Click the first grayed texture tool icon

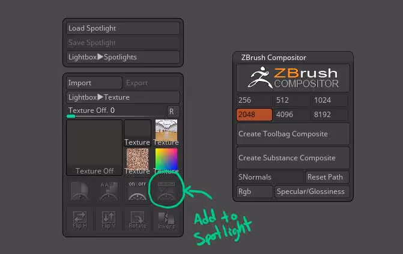pos(80,191)
